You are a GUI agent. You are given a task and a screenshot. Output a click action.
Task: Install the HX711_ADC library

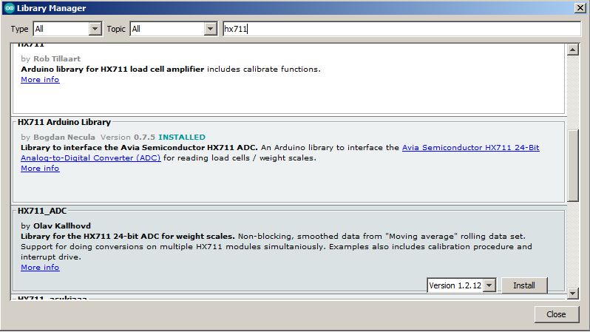click(524, 285)
